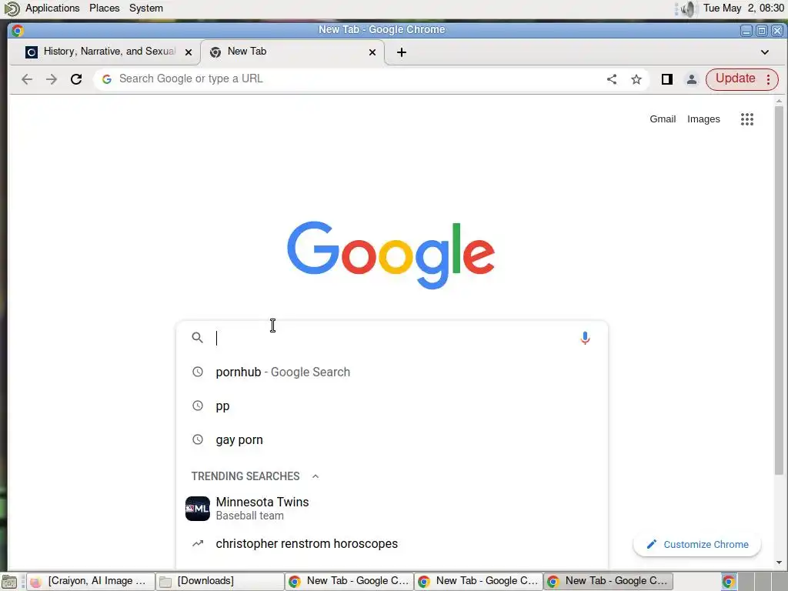Image resolution: width=788 pixels, height=591 pixels.
Task: Open Google Images link
Action: [x=703, y=119]
